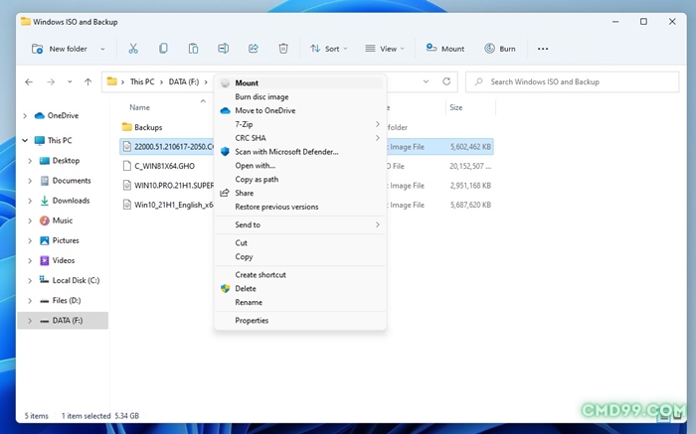Click the Rename toolbar icon
Screen dimensions: 696x434
click(x=224, y=49)
